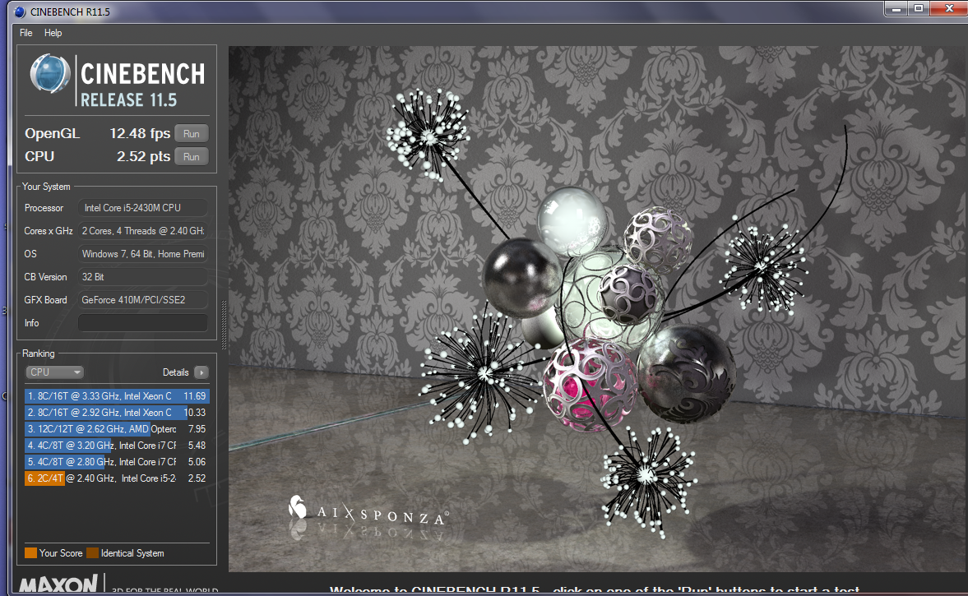Select ranking entry 2C/4T @ 2.40 GHz
Screen dimensions: 968x596
[x=117, y=478]
